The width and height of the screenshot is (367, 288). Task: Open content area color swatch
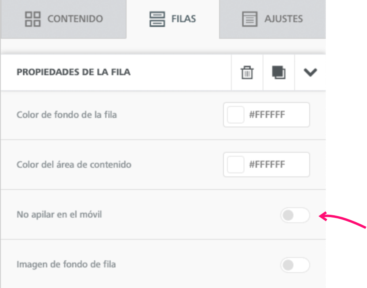click(x=235, y=165)
